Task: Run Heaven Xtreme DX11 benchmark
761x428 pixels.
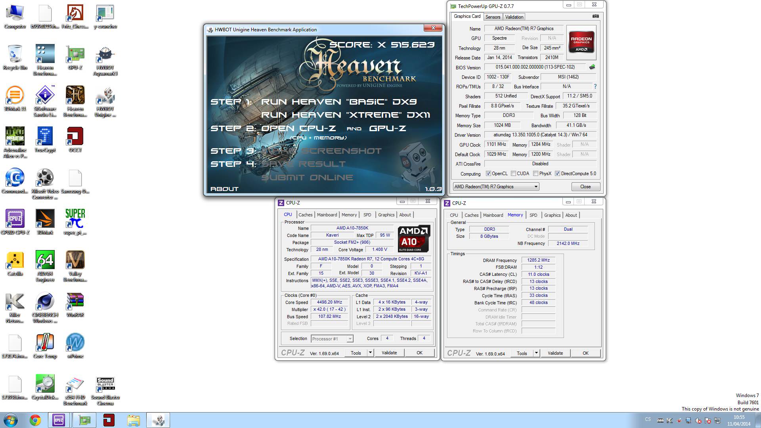Action: 346,115
